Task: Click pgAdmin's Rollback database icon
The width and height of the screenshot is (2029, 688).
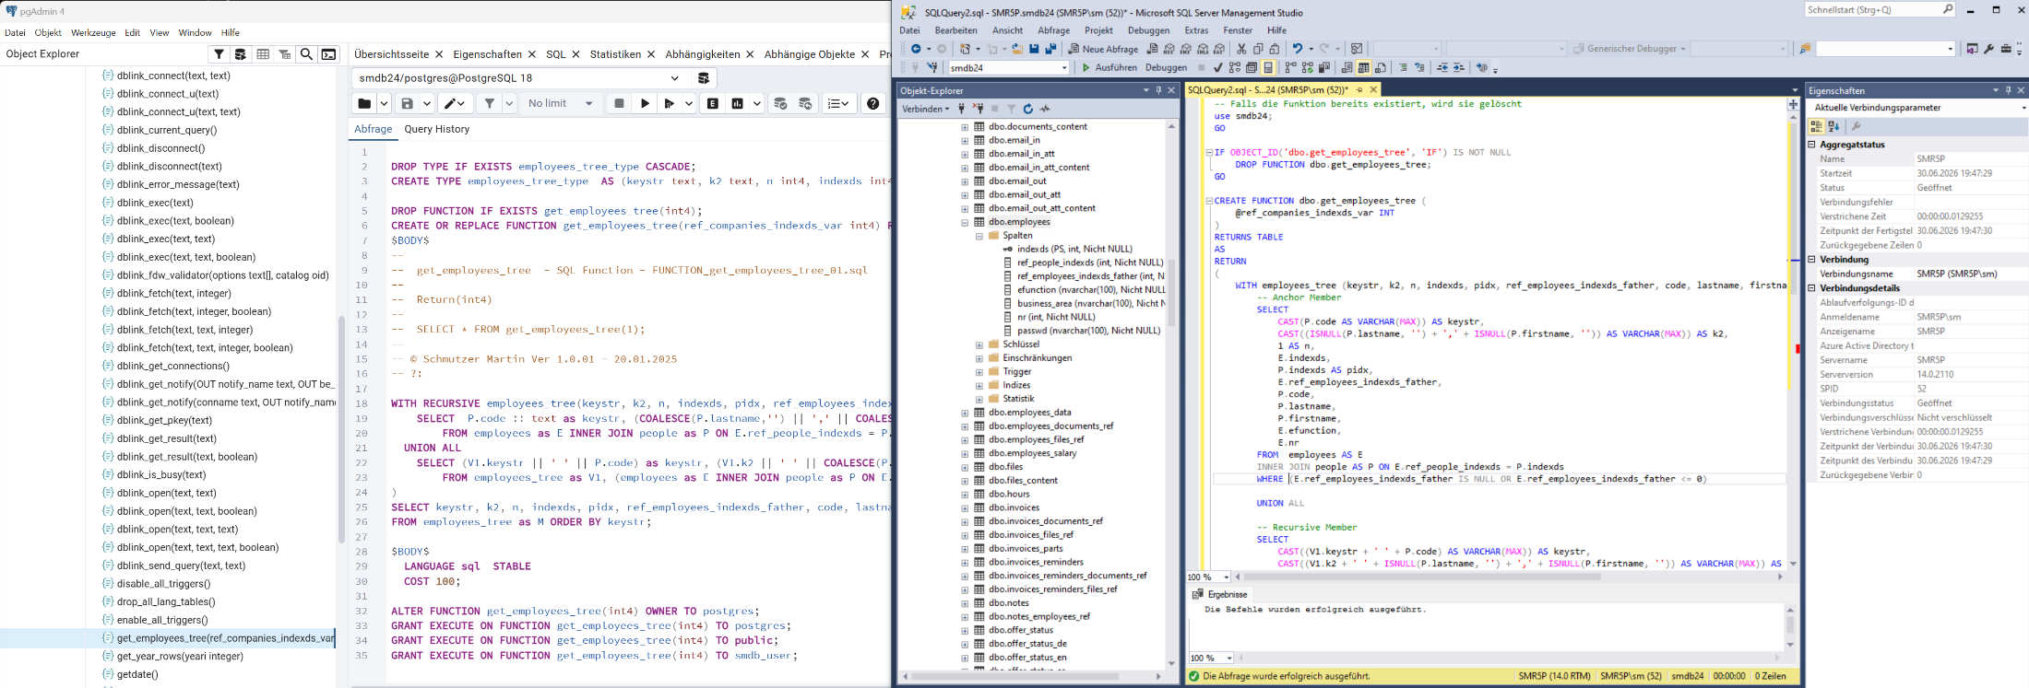Action: (x=806, y=103)
